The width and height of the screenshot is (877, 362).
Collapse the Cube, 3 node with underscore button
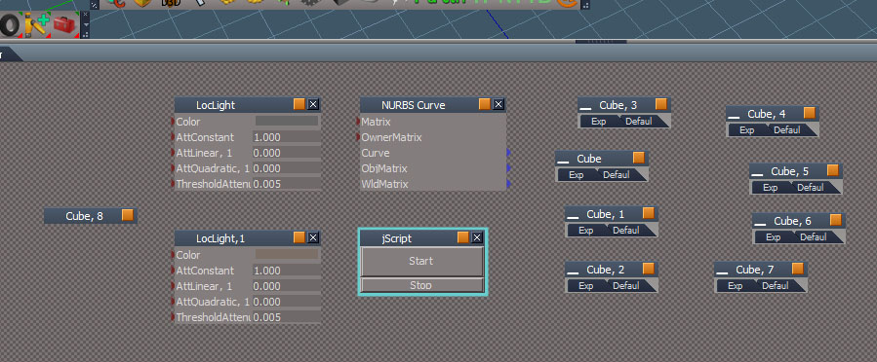click(x=585, y=106)
